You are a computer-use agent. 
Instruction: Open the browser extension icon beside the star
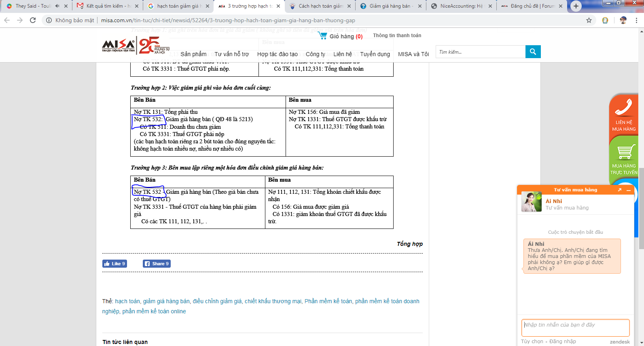pyautogui.click(x=605, y=20)
